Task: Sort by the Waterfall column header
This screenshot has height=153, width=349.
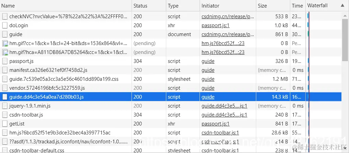Action: coord(327,6)
